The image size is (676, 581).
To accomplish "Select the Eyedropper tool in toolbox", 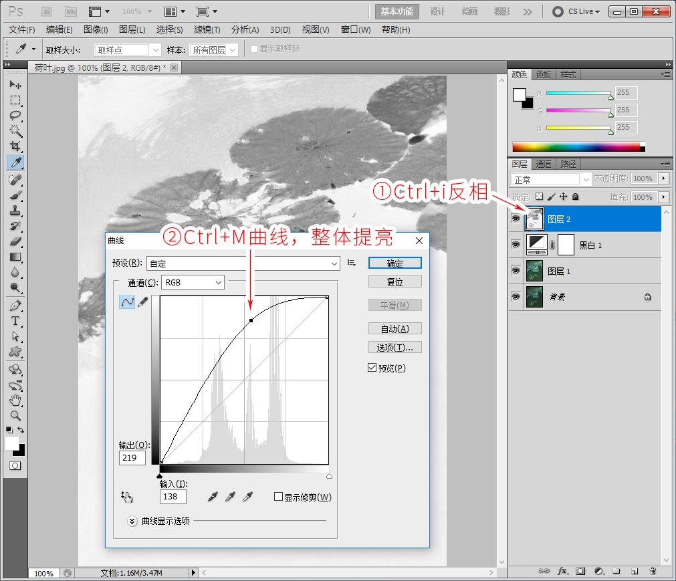I will click(15, 162).
